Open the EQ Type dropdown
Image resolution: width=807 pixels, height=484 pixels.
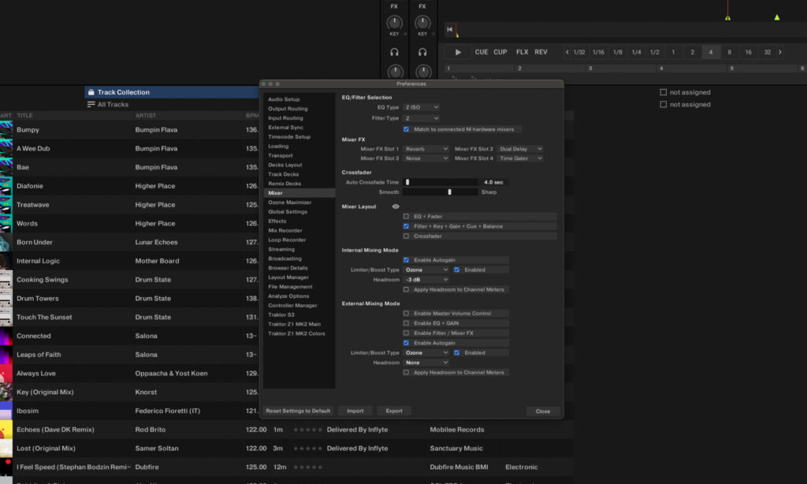(x=422, y=106)
